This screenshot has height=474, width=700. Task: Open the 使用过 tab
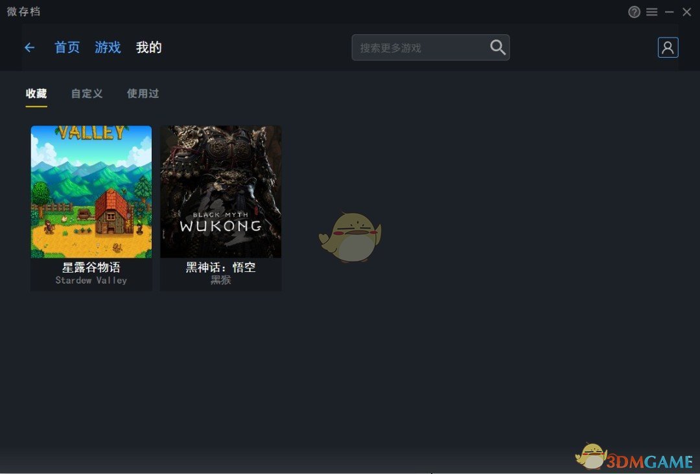pyautogui.click(x=143, y=93)
